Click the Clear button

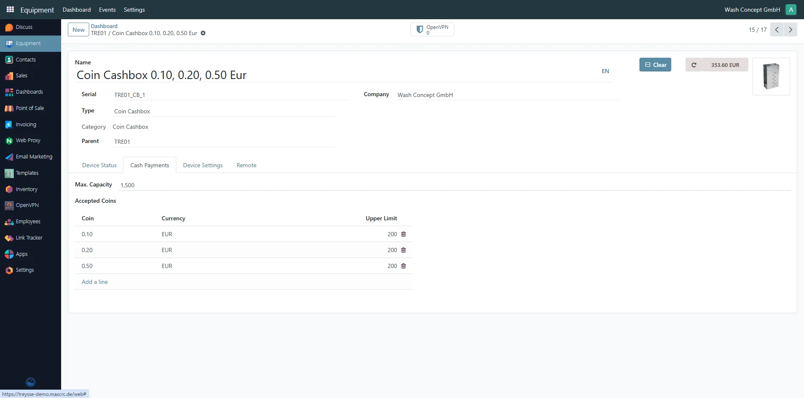(x=655, y=65)
